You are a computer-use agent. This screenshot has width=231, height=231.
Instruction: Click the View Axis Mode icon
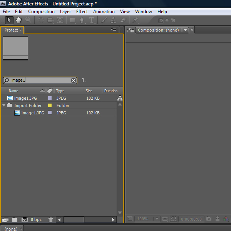pyautogui.click(x=173, y=20)
